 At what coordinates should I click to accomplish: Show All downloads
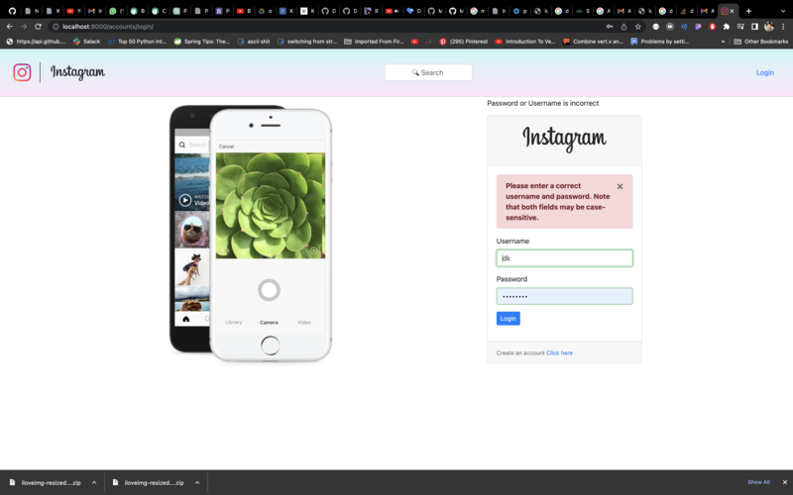click(758, 482)
